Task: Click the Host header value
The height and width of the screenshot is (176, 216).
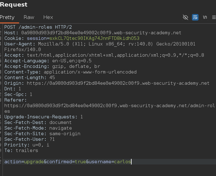Action: click(101, 33)
